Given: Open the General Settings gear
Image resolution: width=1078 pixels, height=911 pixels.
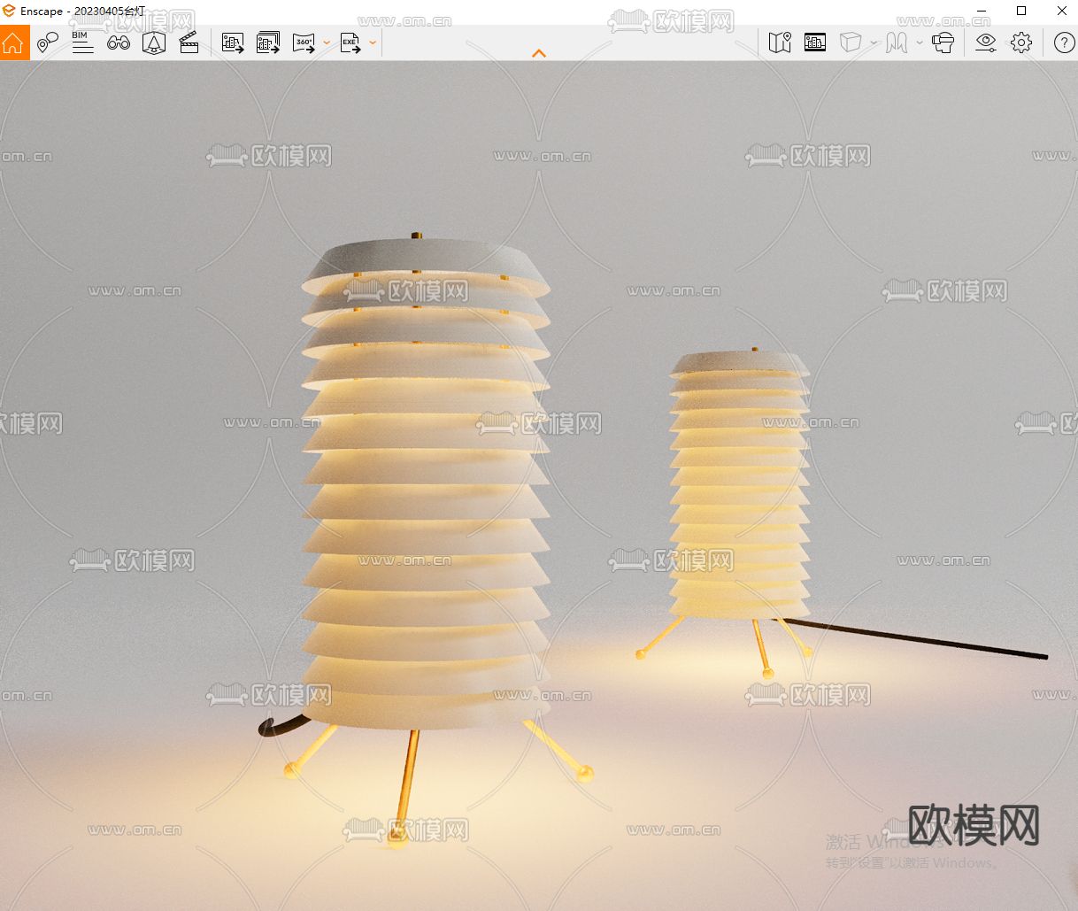Looking at the screenshot, I should [1021, 42].
